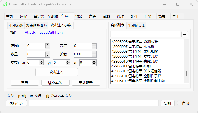Click the 清空实体 button

[55, 83]
